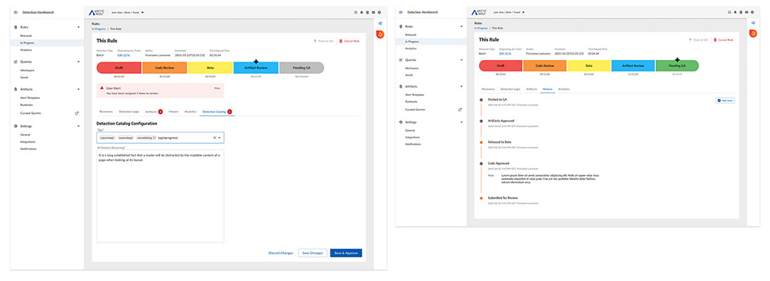Click the Rules section icon in left sidebar
Image resolution: width=770 pixels, height=281 pixels.
click(15, 27)
